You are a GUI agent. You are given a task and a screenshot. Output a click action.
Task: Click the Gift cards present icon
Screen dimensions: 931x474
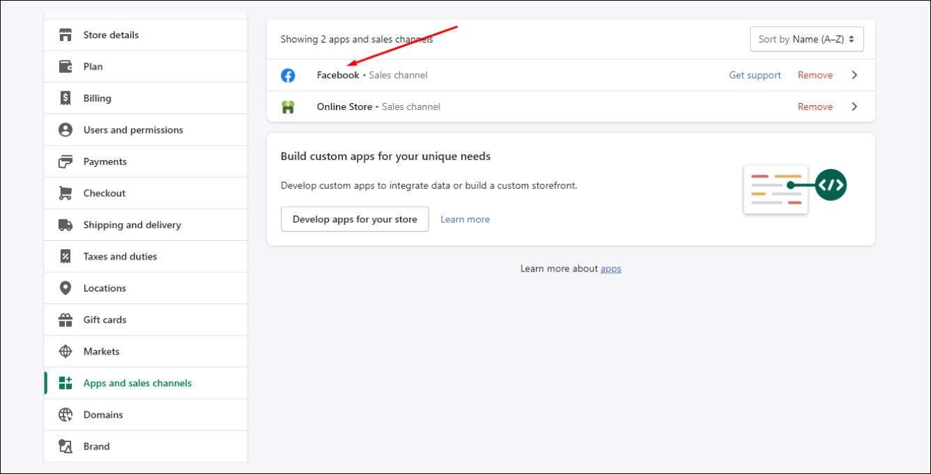pyautogui.click(x=66, y=320)
